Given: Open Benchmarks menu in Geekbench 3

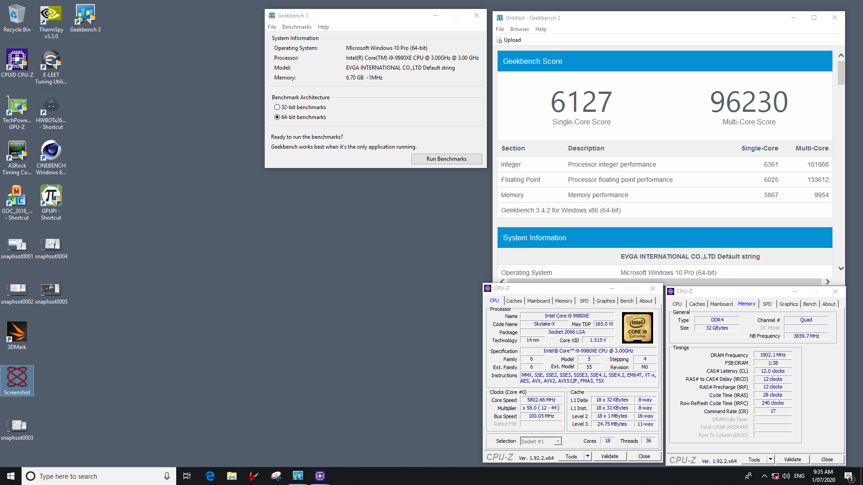Looking at the screenshot, I should click(297, 27).
